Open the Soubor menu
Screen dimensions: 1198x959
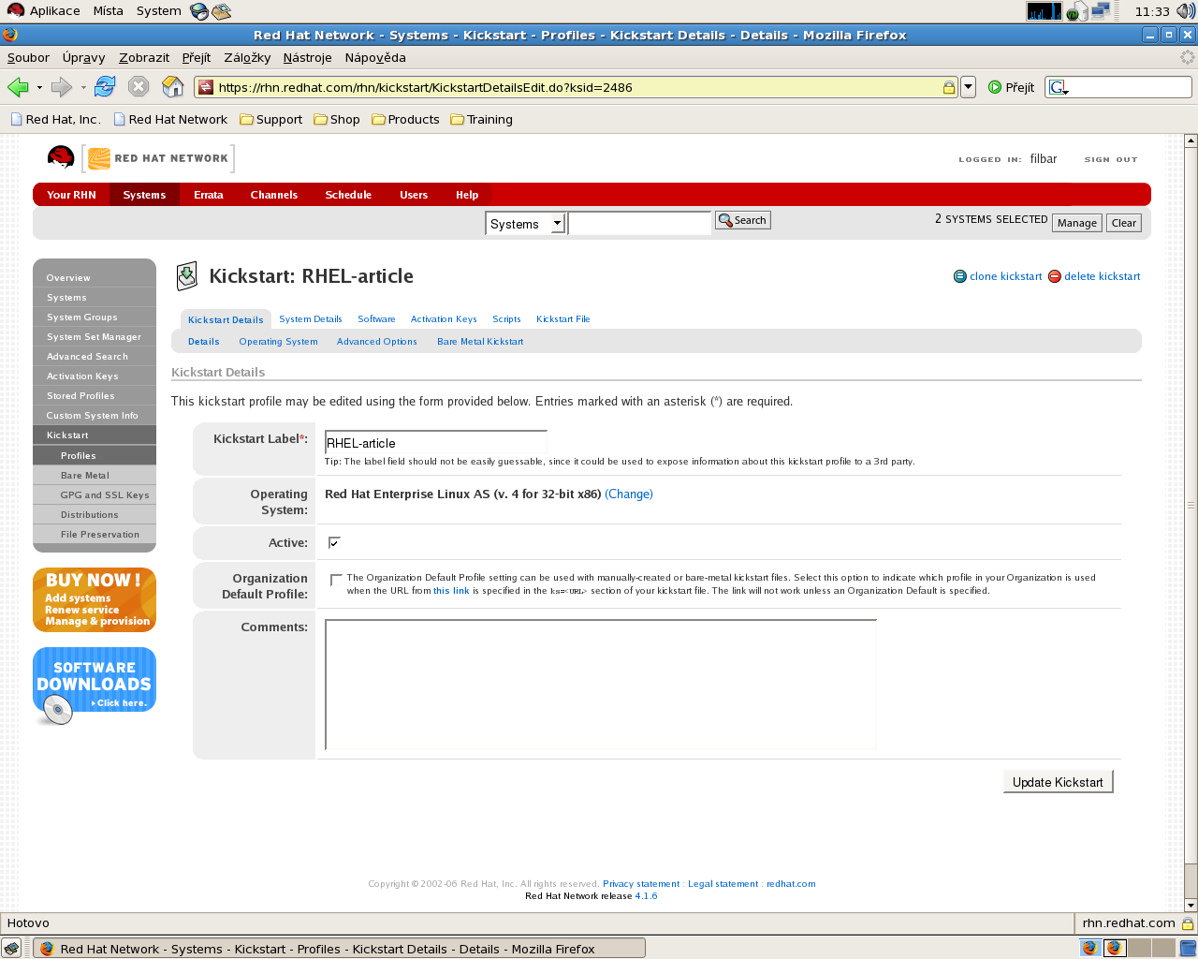pyautogui.click(x=28, y=57)
